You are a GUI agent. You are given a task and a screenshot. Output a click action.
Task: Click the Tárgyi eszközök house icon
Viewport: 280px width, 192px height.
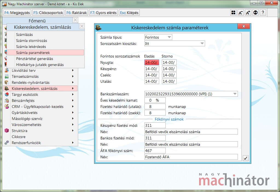(x=7, y=94)
